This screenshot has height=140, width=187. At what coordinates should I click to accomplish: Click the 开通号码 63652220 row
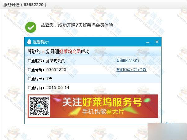(93, 70)
